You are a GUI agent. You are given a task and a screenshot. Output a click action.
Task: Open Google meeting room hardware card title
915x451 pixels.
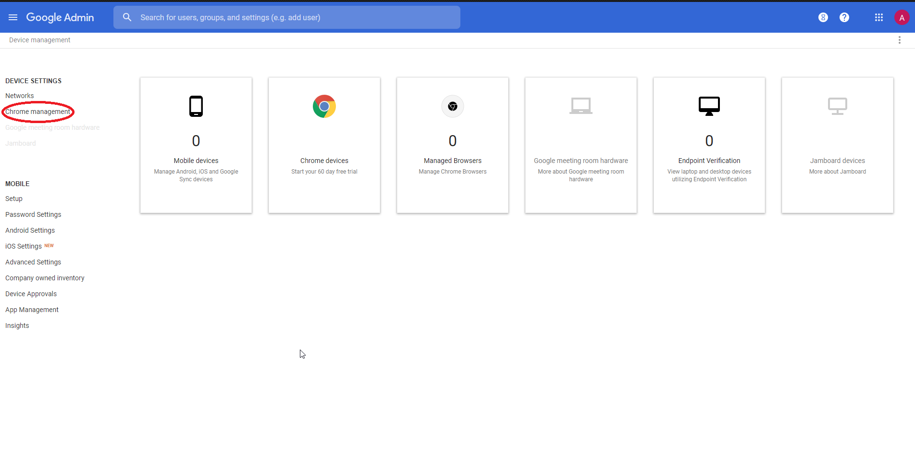coord(581,161)
